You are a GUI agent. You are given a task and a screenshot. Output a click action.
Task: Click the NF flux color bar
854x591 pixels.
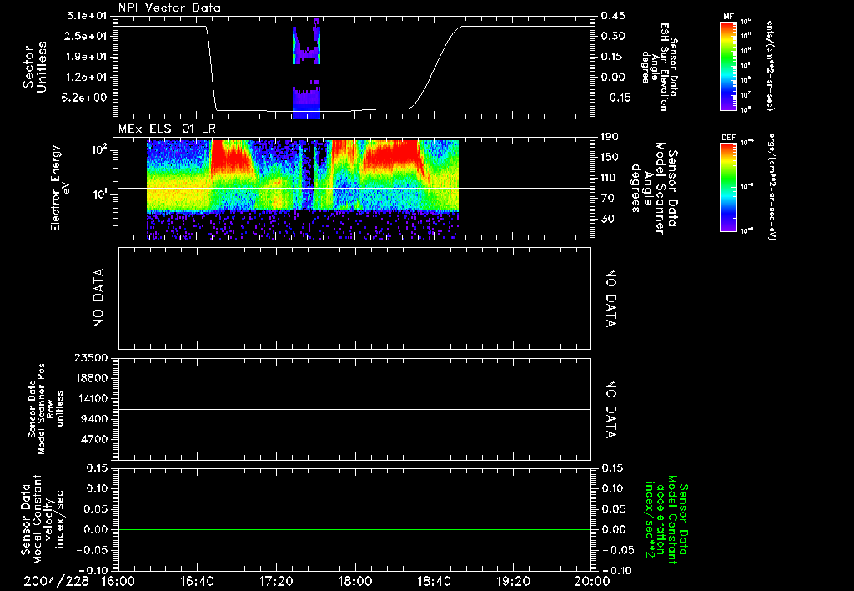click(x=728, y=66)
